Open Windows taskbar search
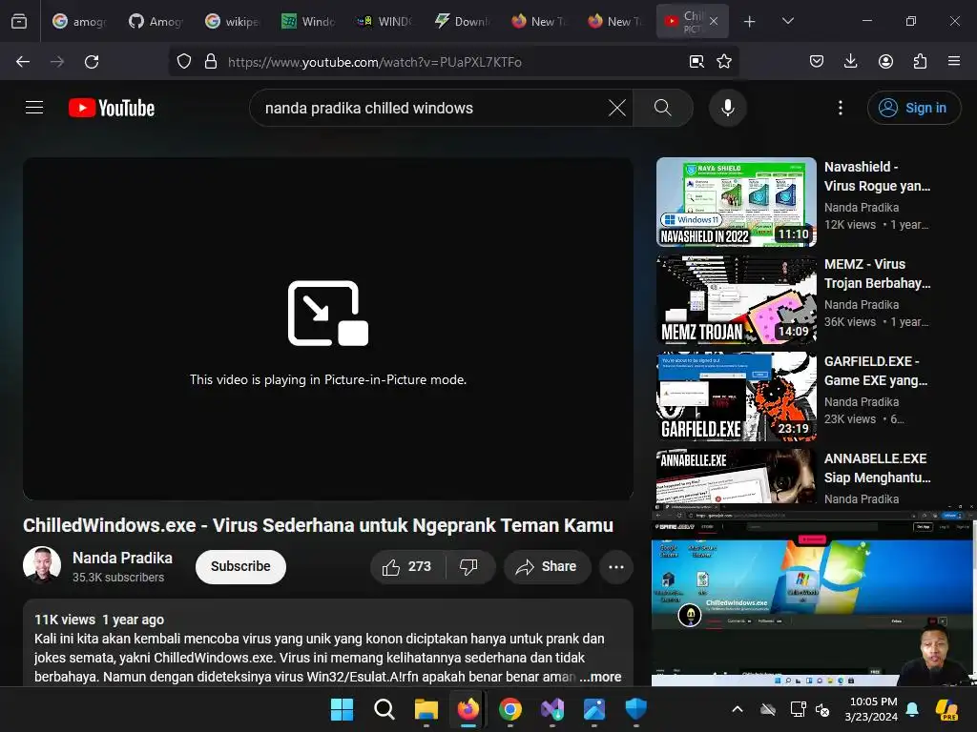Screen dimensions: 977x732 [384, 709]
